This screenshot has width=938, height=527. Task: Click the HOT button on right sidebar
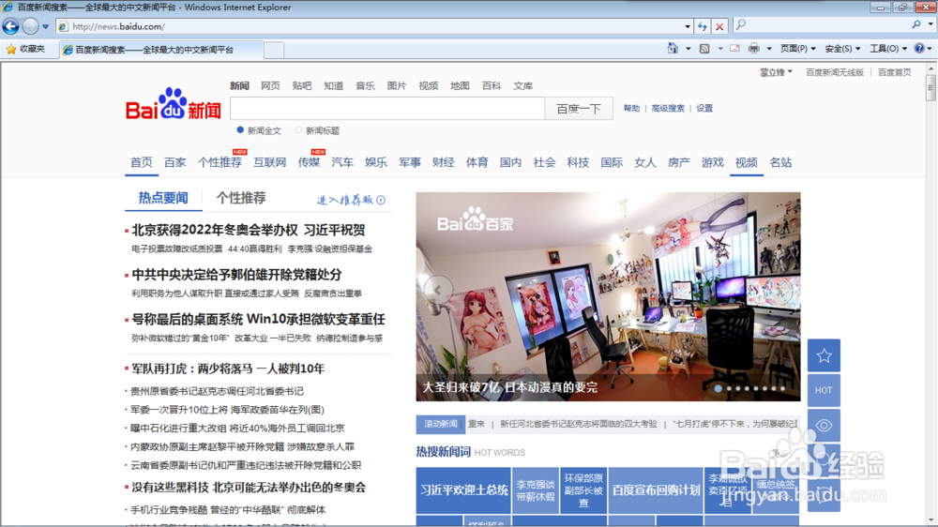(x=824, y=390)
